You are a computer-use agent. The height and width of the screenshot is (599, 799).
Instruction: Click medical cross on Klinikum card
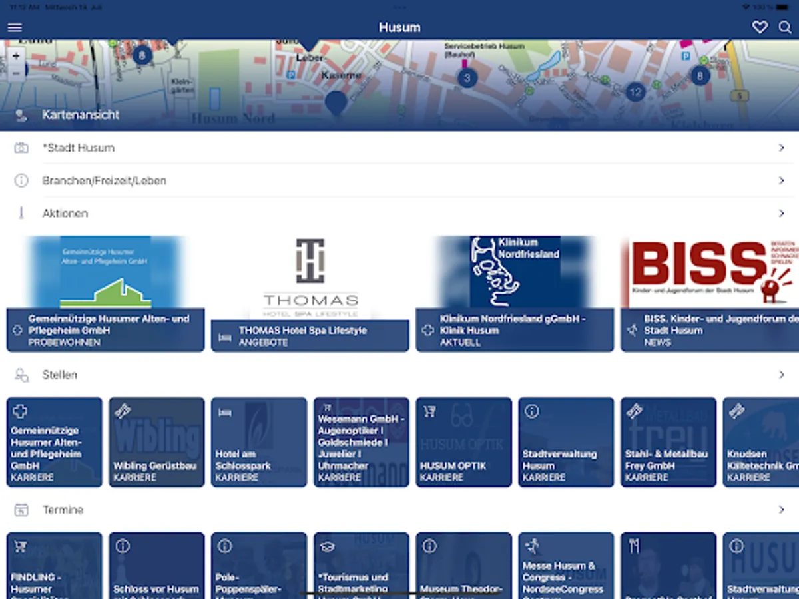pos(428,331)
